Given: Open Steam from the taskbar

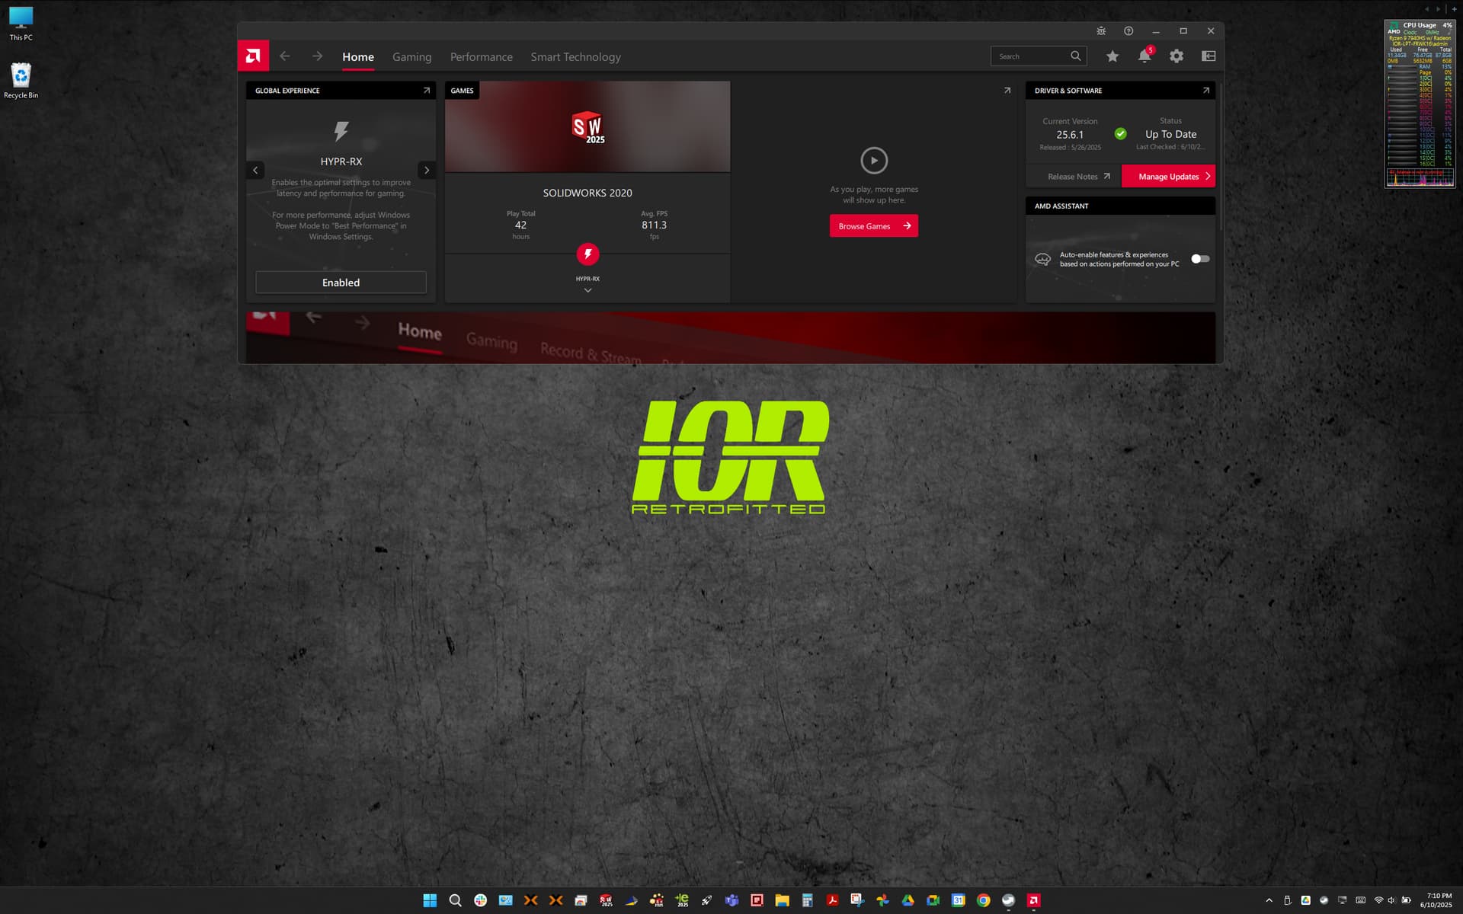Looking at the screenshot, I should (x=1008, y=900).
